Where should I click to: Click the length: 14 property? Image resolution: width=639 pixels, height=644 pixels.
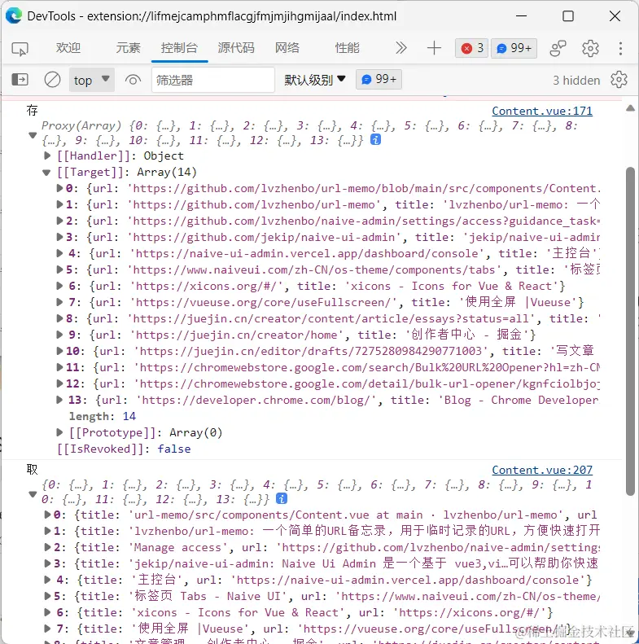point(103,416)
